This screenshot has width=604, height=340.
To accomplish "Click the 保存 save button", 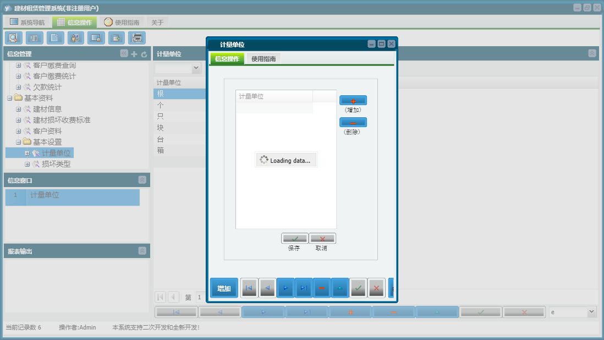I will [295, 238].
